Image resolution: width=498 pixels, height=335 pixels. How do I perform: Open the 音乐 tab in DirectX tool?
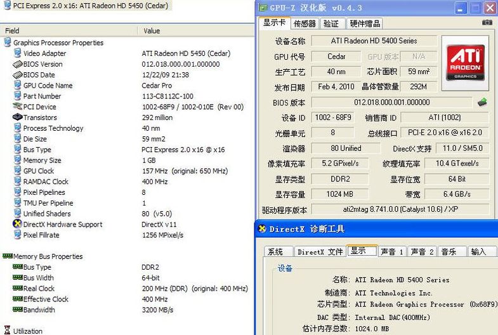(x=452, y=252)
